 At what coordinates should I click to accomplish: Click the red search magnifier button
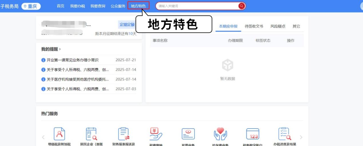click(241, 6)
